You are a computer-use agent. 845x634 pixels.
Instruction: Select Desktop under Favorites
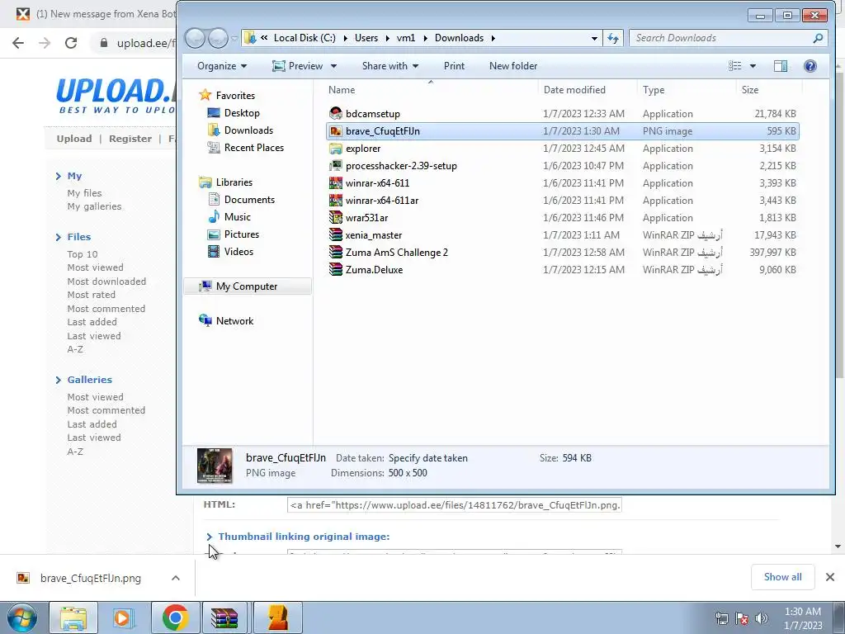click(x=234, y=112)
